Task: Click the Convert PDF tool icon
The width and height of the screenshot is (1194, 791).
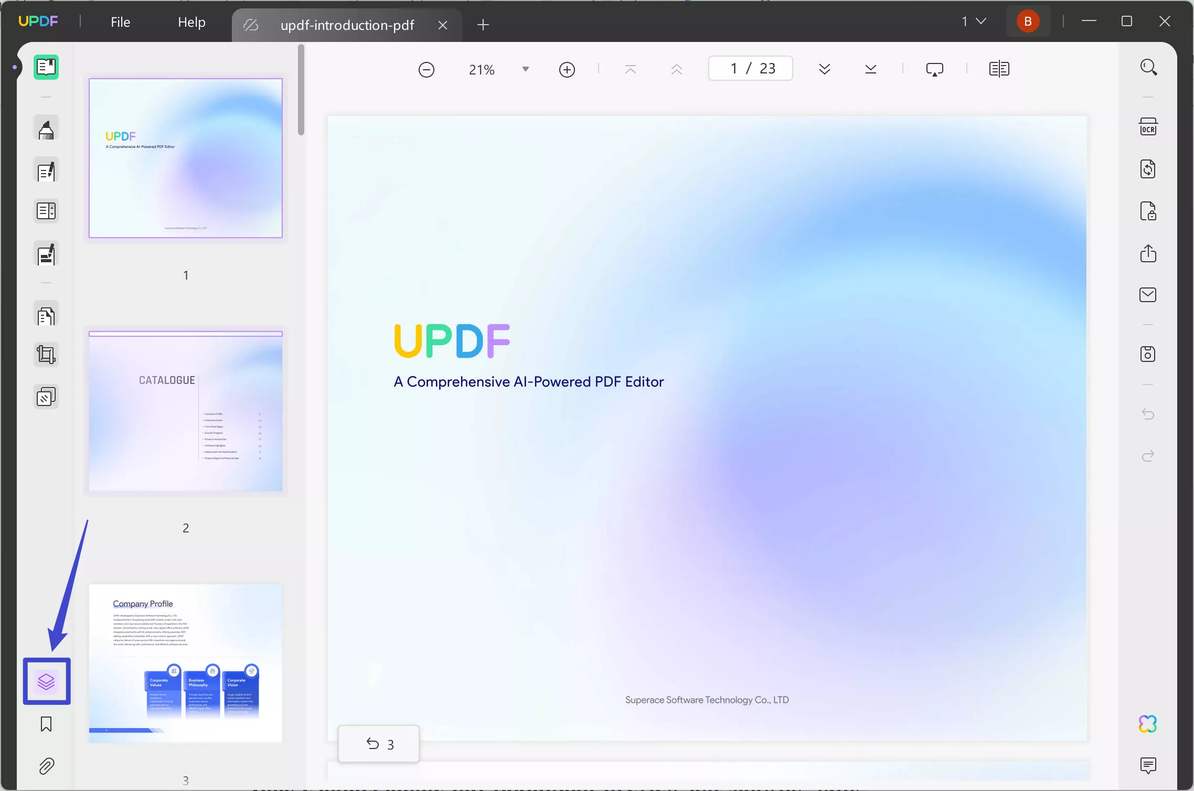Action: pos(1147,169)
